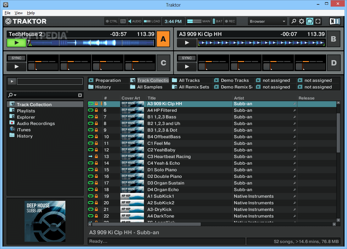Click the magnifier search icon in header

pos(294,21)
